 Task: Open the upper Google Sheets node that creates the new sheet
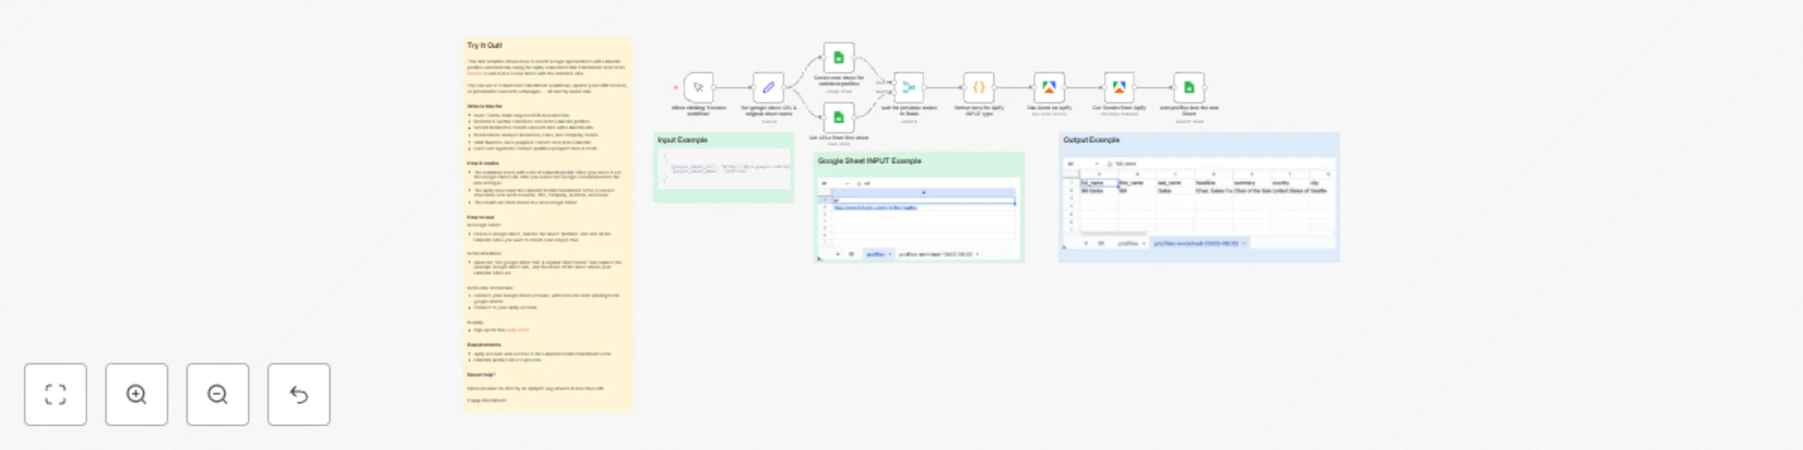[839, 58]
